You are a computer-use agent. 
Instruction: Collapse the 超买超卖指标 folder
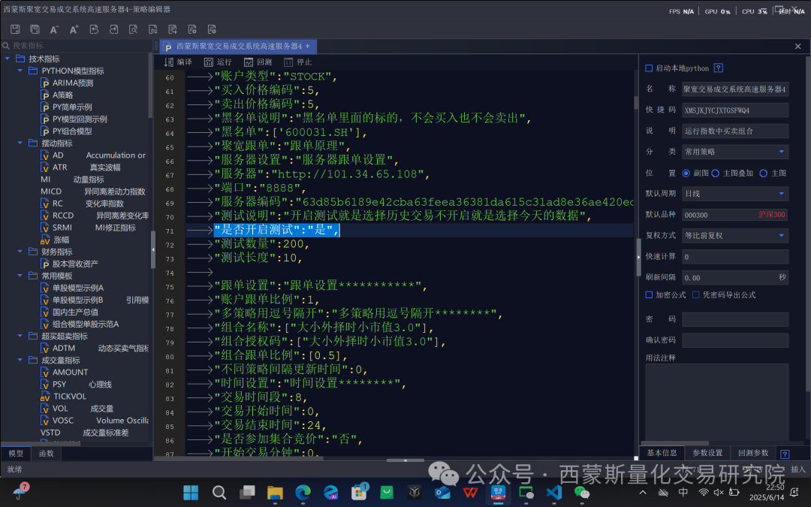tap(20, 336)
